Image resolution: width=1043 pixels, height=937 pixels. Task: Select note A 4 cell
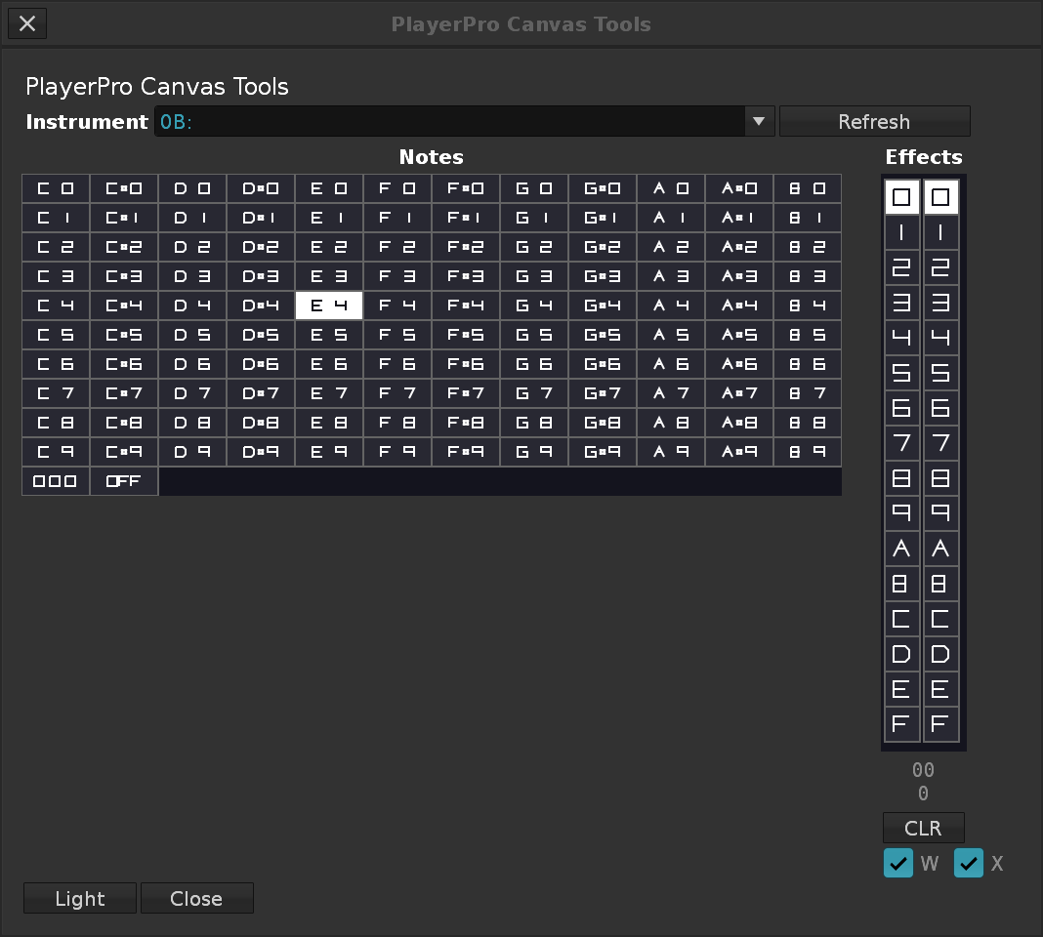click(671, 306)
